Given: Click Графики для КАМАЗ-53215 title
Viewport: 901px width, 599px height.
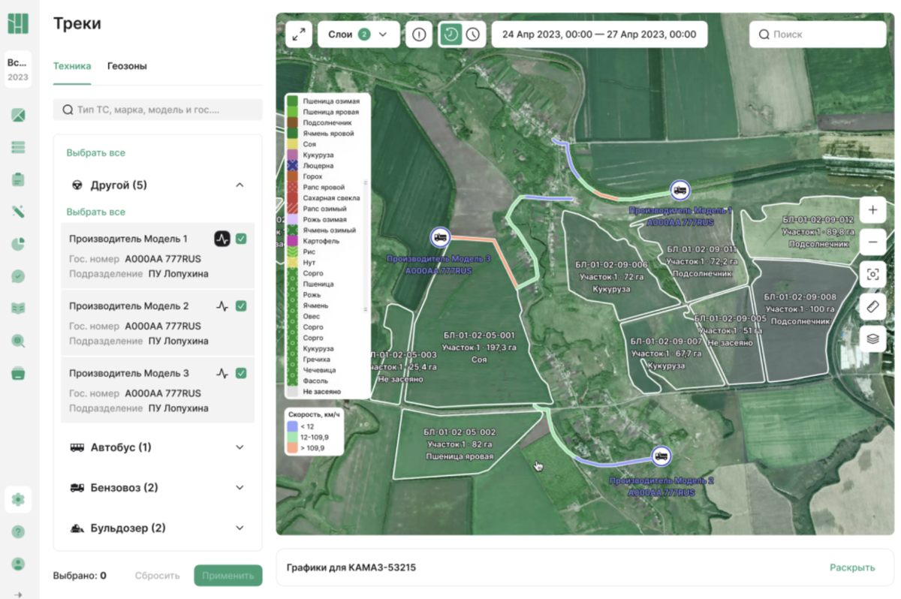Looking at the screenshot, I should pyautogui.click(x=351, y=567).
